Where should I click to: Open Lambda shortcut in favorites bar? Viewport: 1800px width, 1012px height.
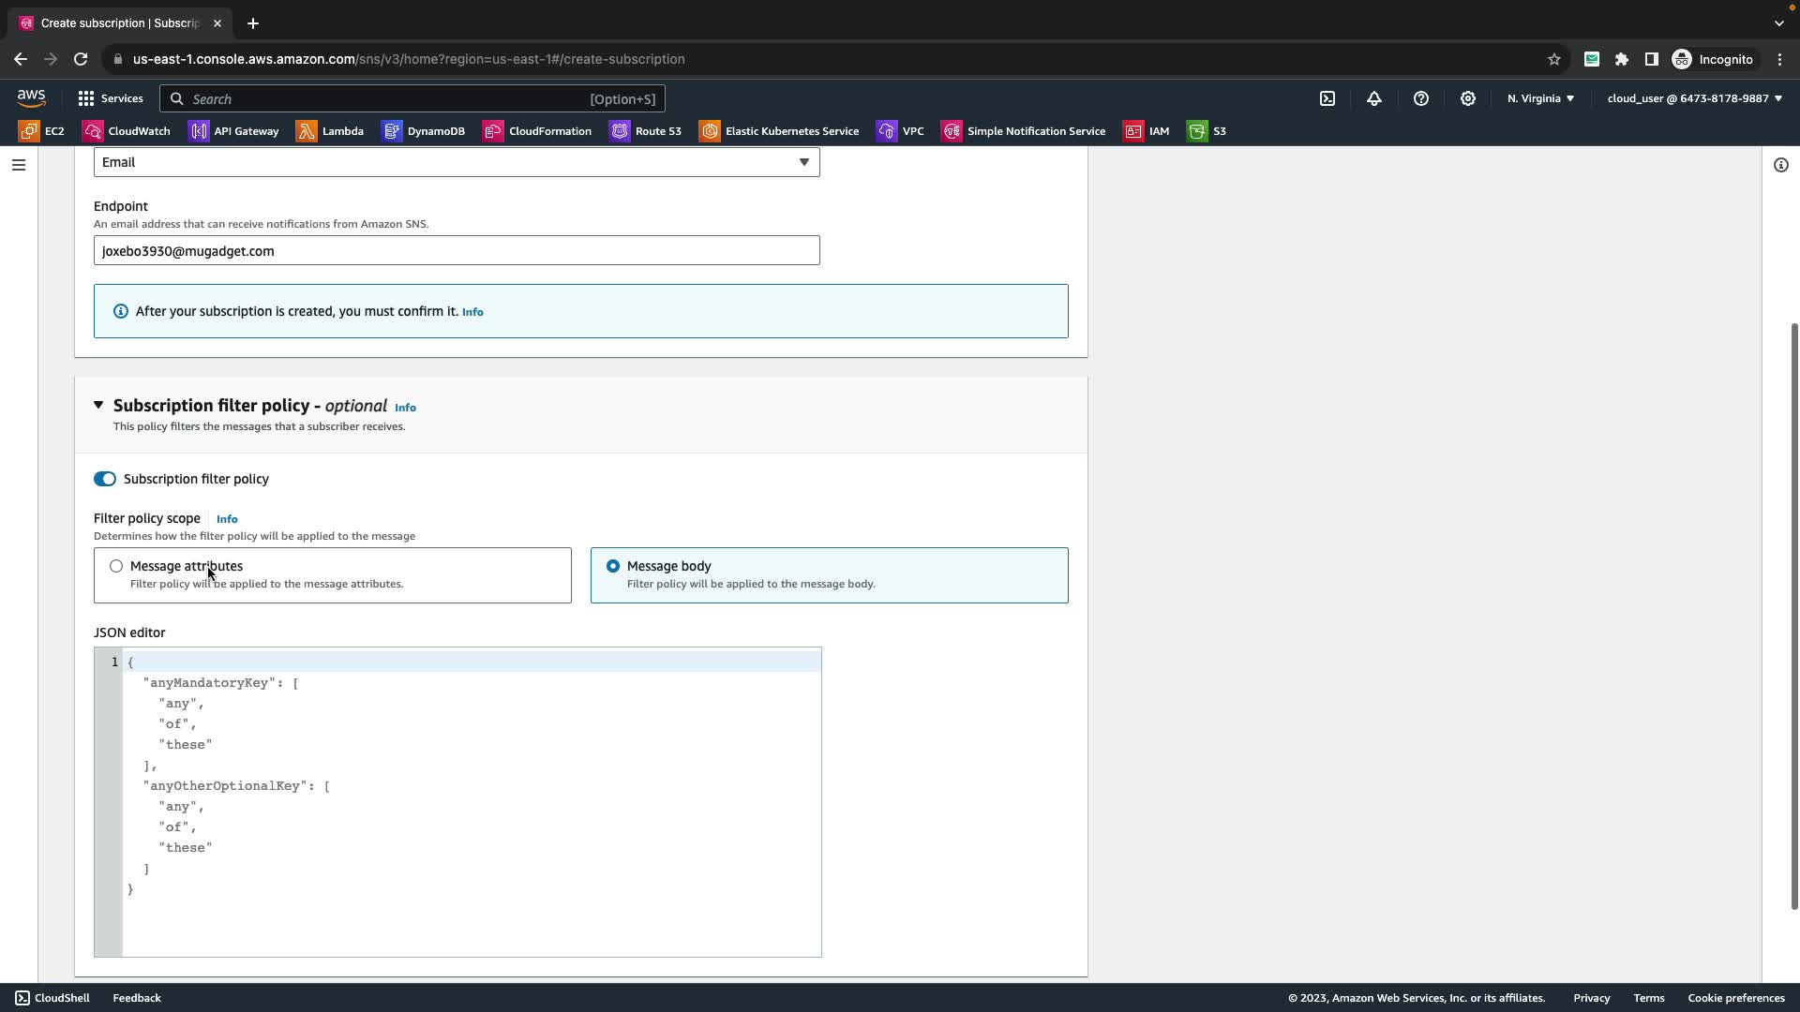pyautogui.click(x=331, y=131)
